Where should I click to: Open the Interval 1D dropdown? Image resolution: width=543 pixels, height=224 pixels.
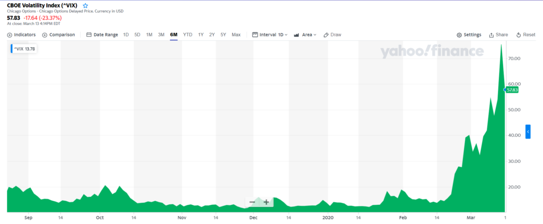pyautogui.click(x=270, y=35)
